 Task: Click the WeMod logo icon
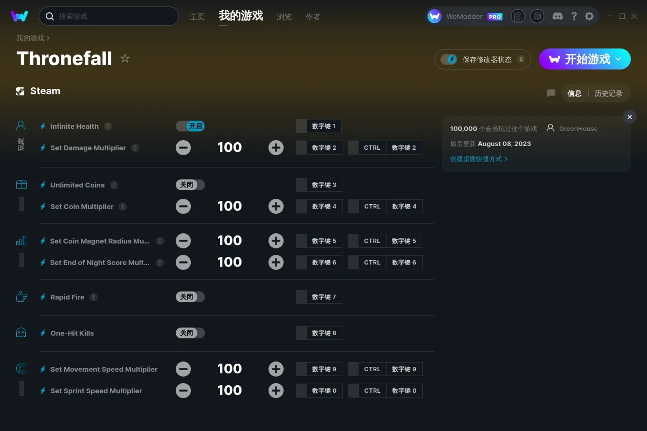[x=19, y=16]
